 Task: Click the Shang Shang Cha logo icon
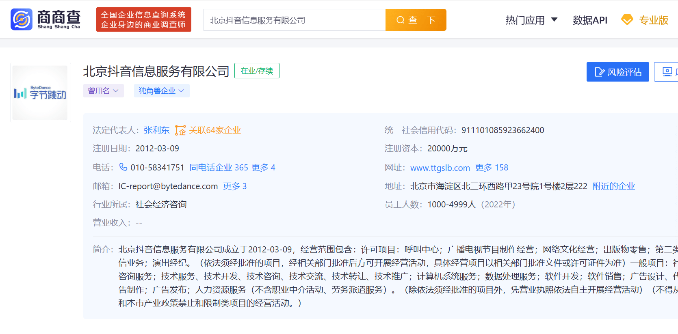22,19
